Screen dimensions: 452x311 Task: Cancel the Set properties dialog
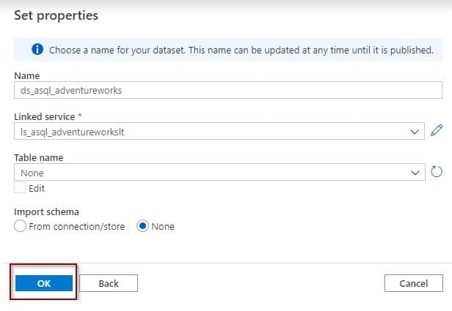(414, 283)
